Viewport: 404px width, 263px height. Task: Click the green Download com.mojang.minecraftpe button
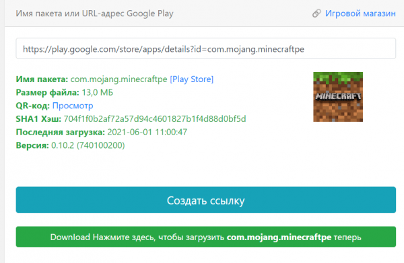tap(205, 237)
